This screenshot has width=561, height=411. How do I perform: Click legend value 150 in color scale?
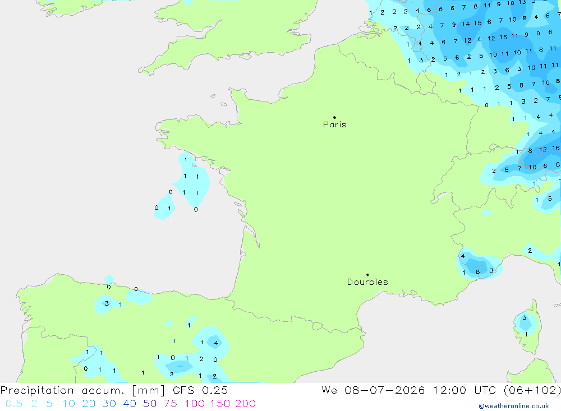coord(220,404)
